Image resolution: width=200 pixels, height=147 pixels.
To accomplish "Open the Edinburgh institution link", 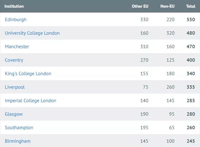I will [x=16, y=20].
